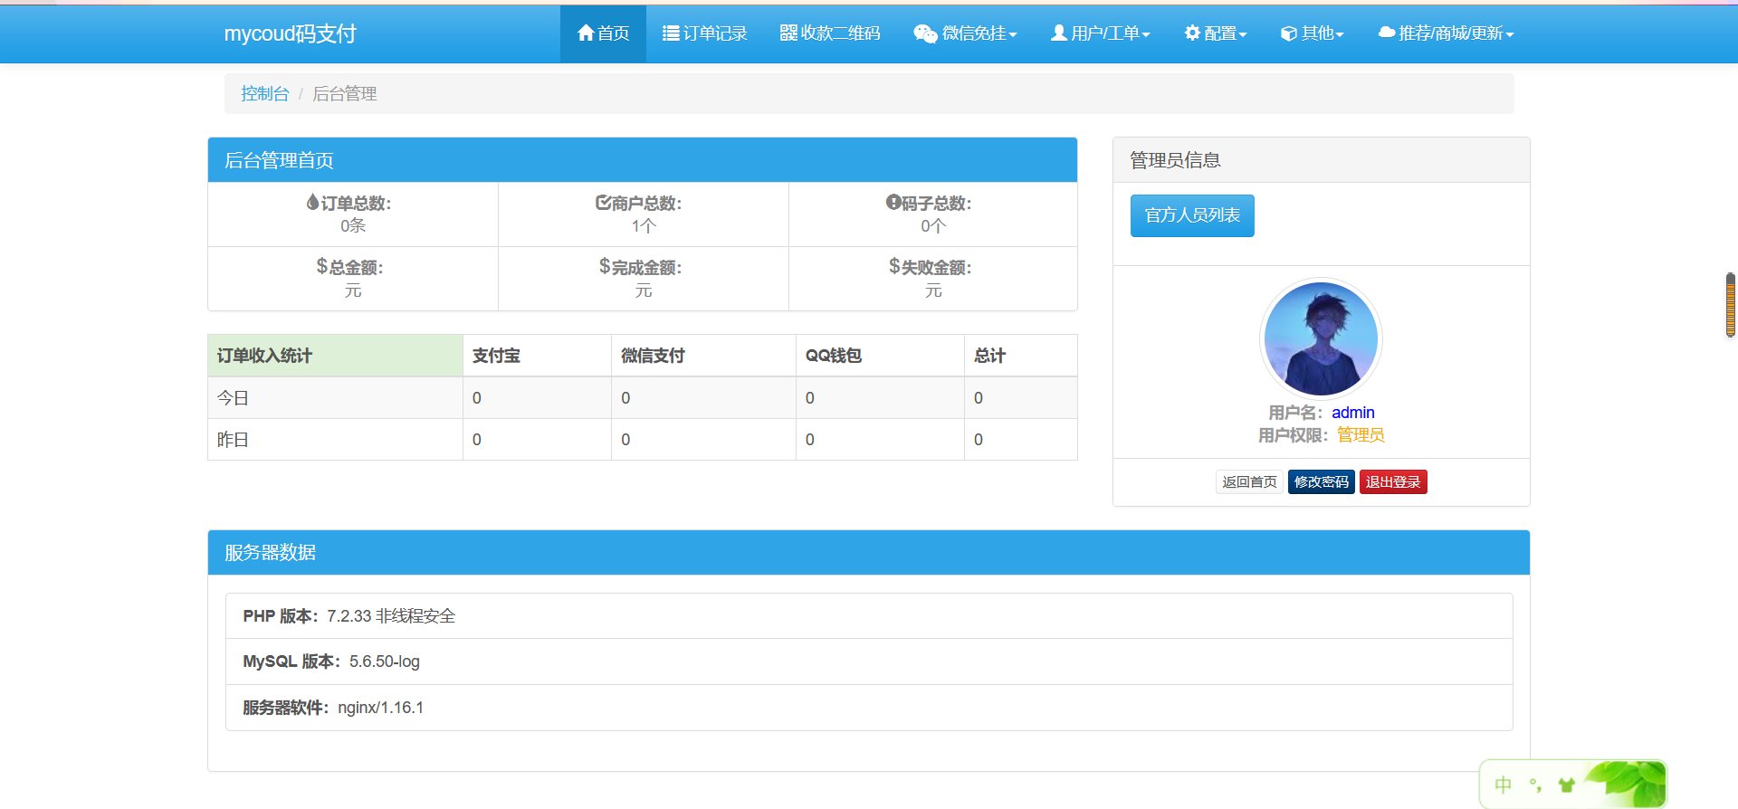Expand the 微信免挂 dropdown menu
This screenshot has width=1738, height=809.
click(1013, 34)
